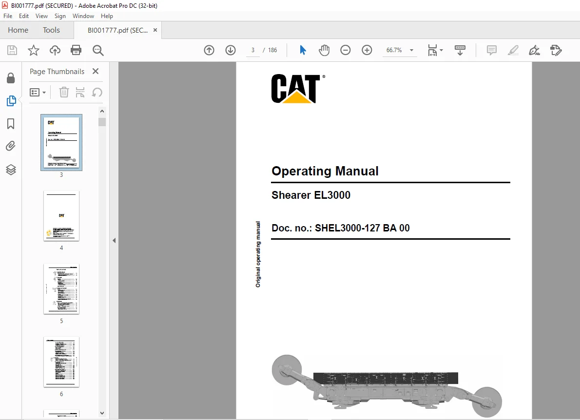Open thumbnails options dropdown menu
Screen dimensions: 580x420
pos(38,92)
